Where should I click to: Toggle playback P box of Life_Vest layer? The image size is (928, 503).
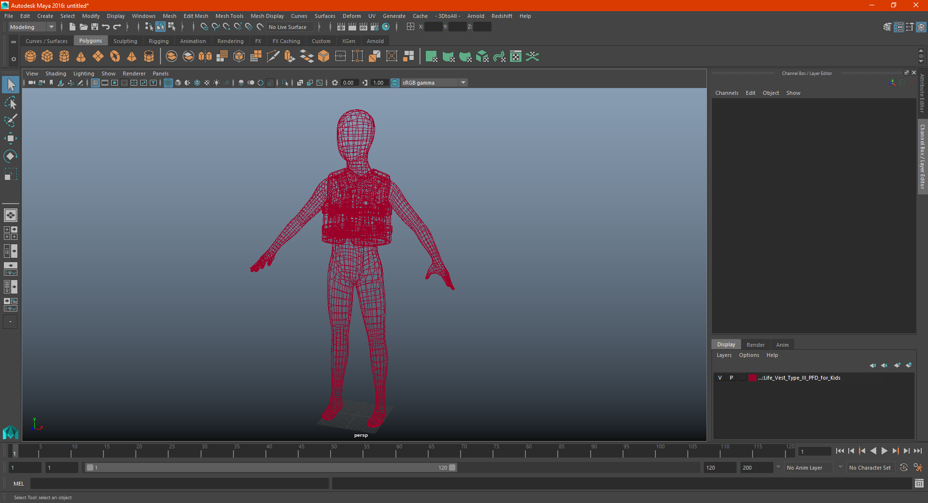tap(731, 378)
